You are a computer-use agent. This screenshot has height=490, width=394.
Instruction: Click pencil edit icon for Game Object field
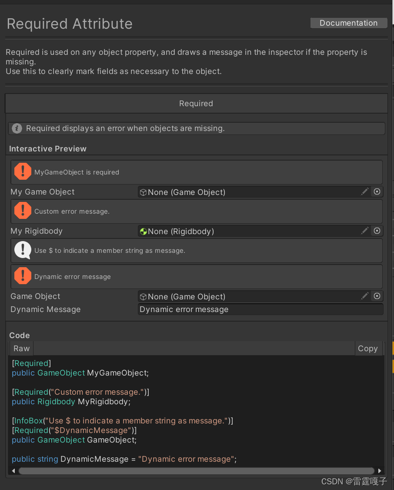click(365, 296)
